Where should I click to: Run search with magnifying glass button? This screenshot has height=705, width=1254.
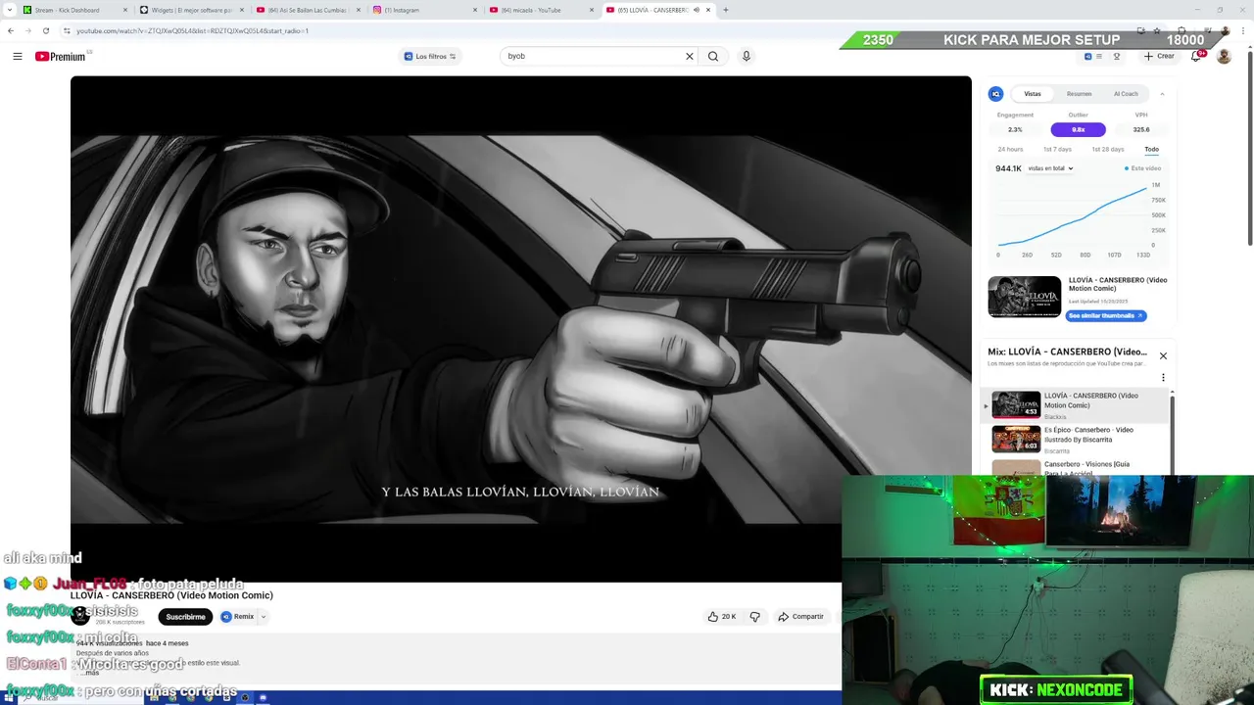(713, 56)
